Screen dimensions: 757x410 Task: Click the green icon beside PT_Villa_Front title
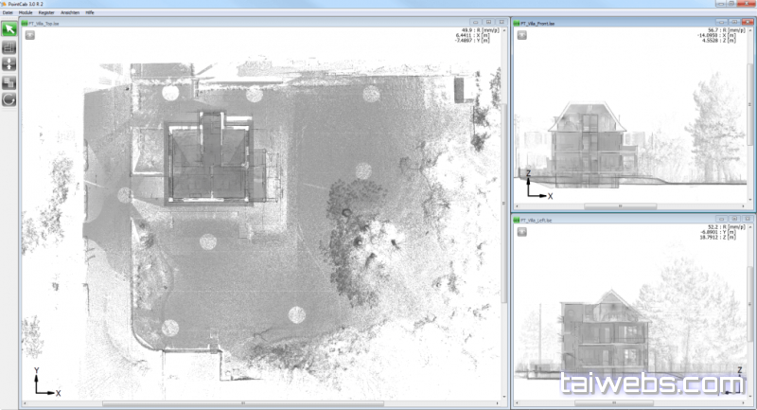click(518, 22)
